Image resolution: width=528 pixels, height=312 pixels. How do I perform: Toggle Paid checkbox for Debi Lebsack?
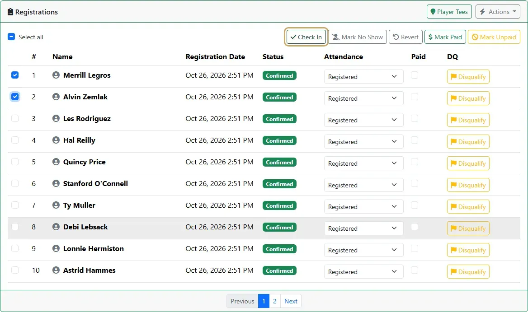point(415,227)
